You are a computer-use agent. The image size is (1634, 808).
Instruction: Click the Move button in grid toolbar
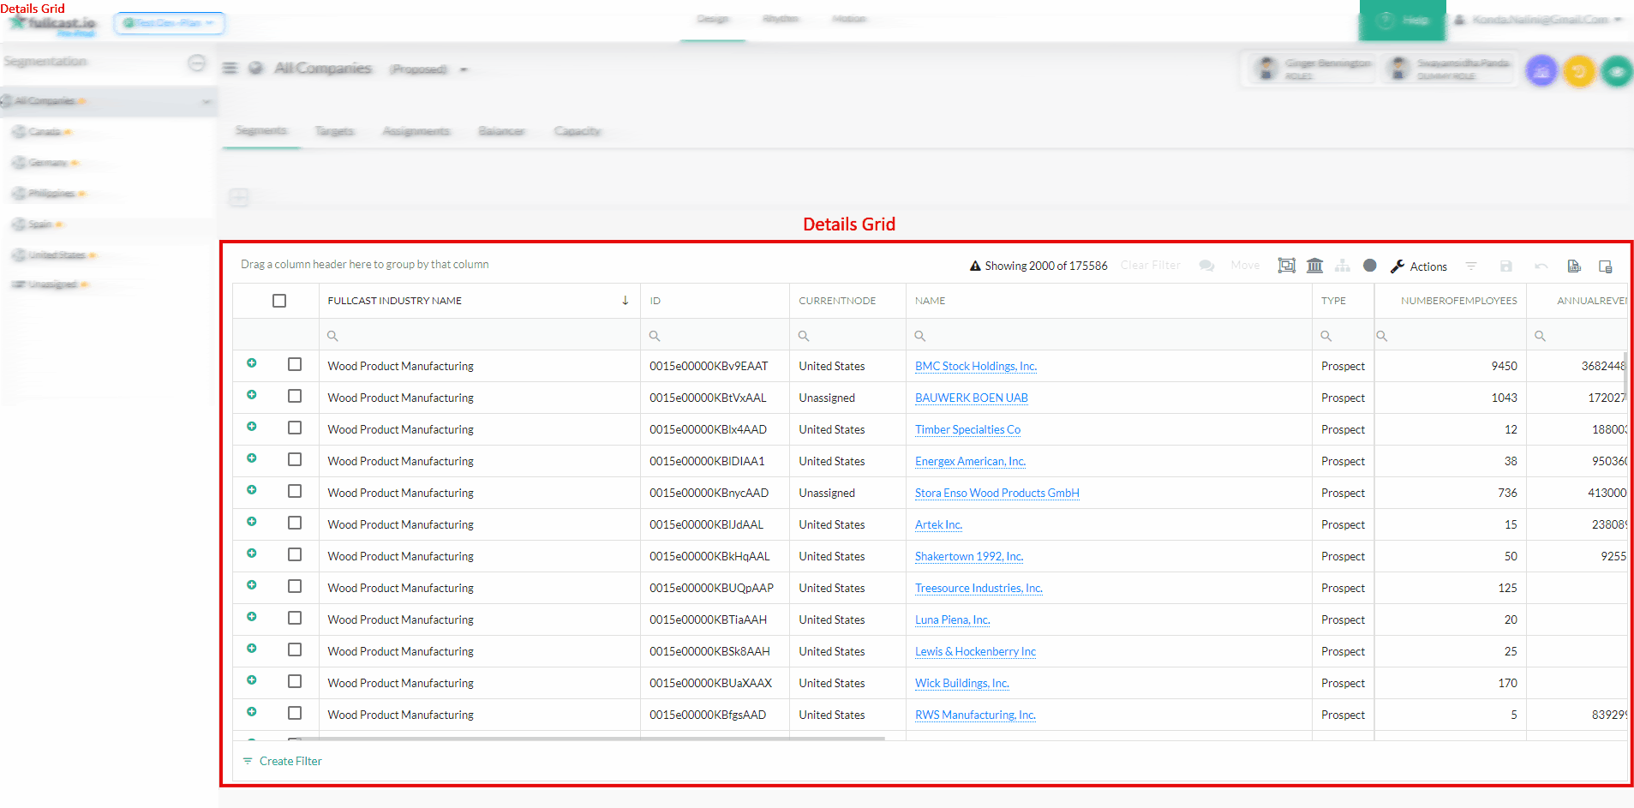click(x=1245, y=266)
